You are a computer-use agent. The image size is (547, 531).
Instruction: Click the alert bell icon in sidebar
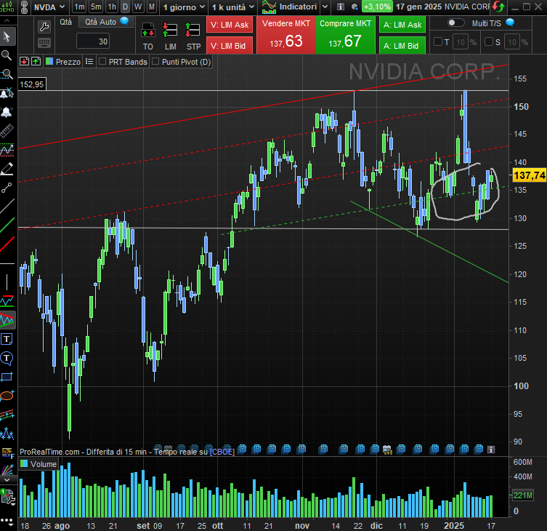tap(7, 112)
